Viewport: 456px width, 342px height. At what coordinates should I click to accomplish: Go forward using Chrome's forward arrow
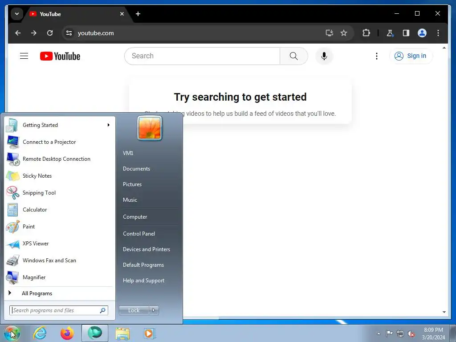(x=34, y=33)
